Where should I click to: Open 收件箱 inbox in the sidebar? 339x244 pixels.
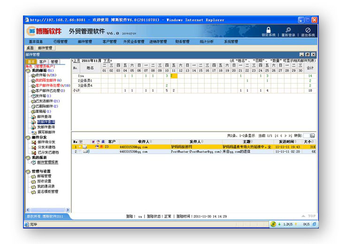coord(40,75)
